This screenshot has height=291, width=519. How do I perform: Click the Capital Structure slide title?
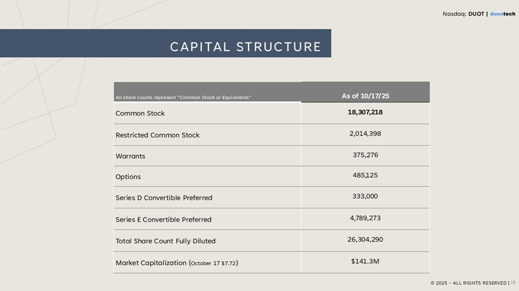pos(245,47)
